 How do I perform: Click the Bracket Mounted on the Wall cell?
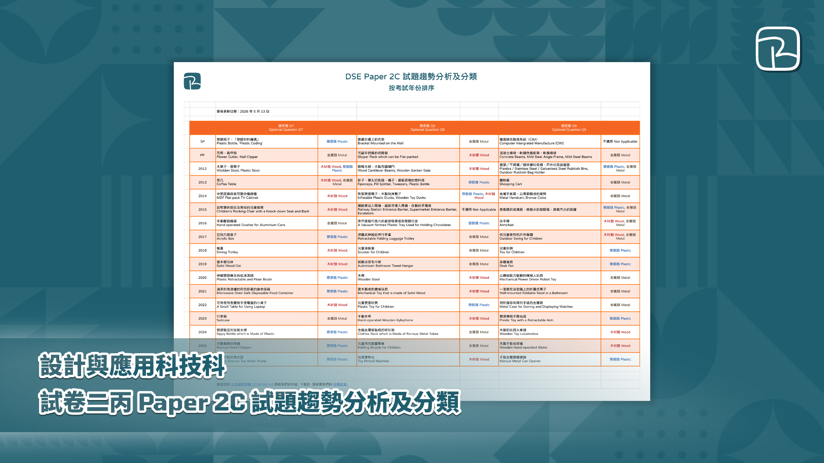[408, 141]
